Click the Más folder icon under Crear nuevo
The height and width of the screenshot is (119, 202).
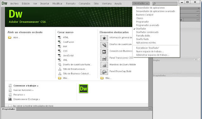[x=60, y=78]
